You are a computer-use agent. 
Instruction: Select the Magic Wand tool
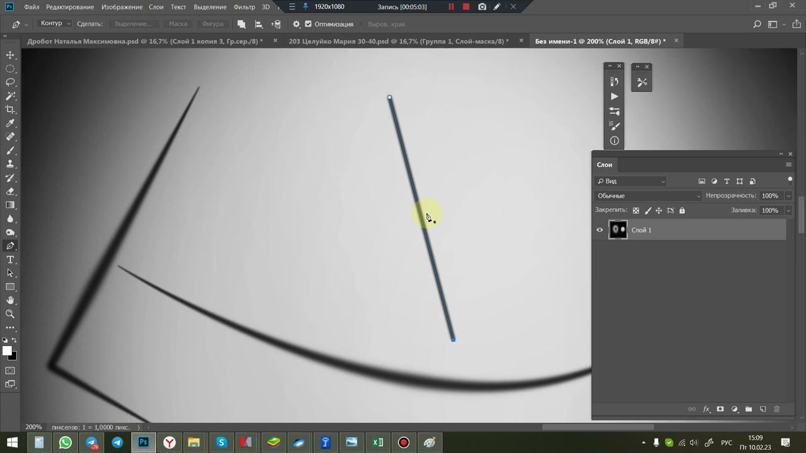coord(11,96)
